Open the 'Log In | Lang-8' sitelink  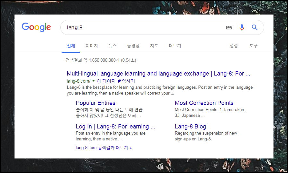click(x=115, y=127)
